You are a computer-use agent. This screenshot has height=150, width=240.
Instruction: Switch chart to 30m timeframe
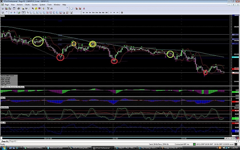(100, 13)
